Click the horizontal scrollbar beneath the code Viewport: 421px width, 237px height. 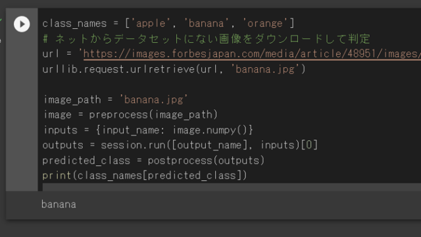coord(232,187)
